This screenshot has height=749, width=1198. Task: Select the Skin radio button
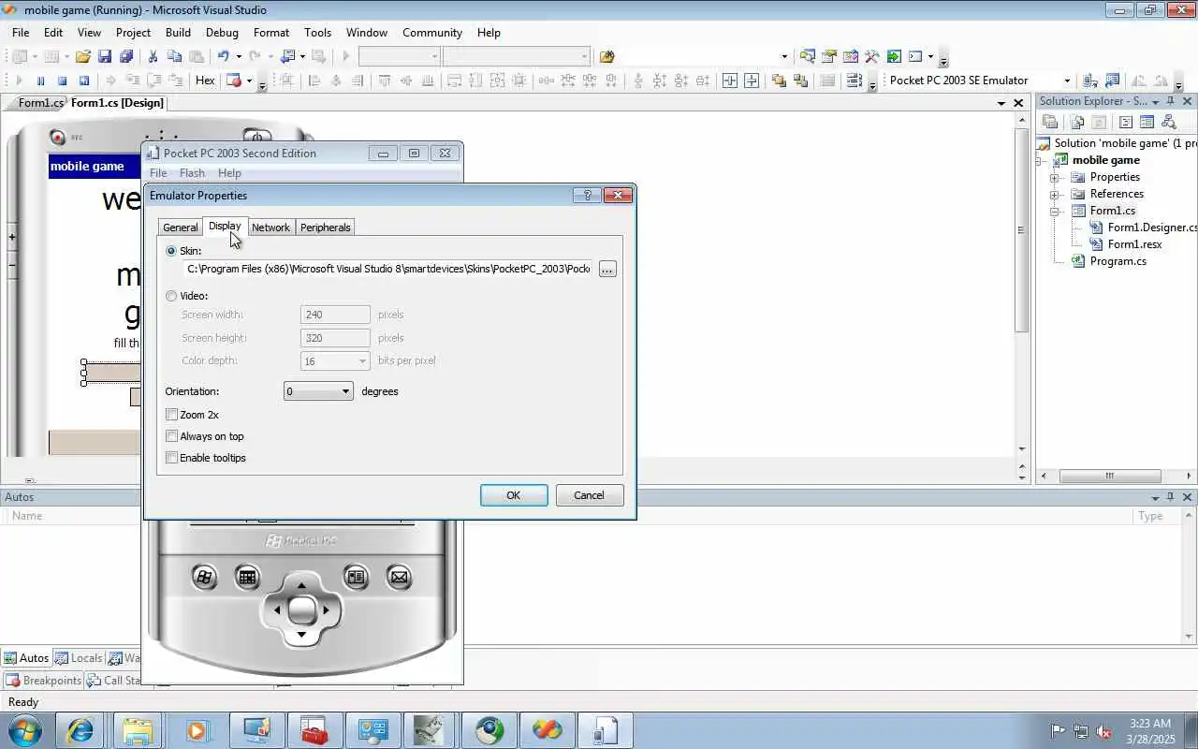click(x=171, y=251)
